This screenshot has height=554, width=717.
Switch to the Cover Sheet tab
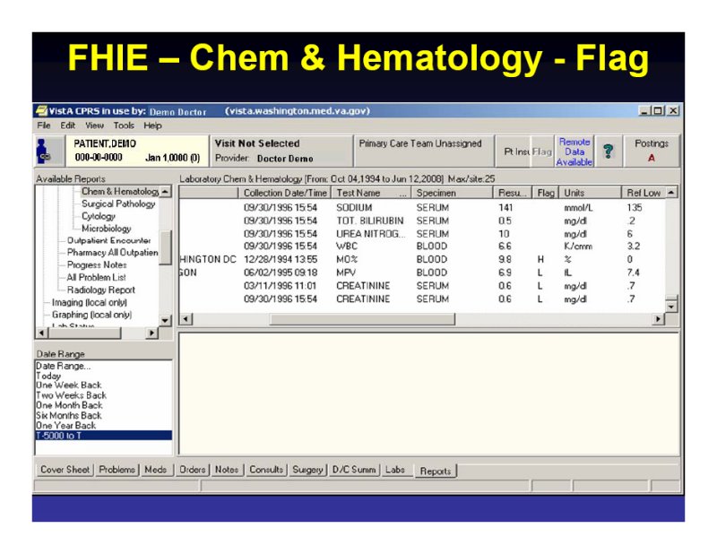[65, 470]
